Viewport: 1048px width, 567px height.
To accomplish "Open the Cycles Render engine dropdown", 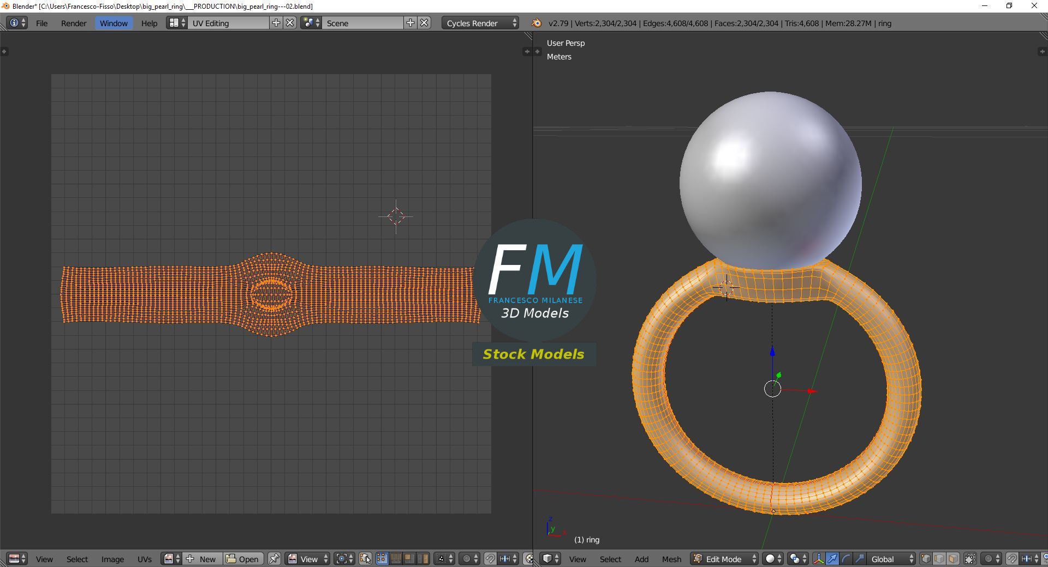I will tap(480, 23).
